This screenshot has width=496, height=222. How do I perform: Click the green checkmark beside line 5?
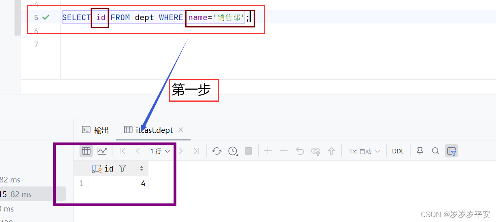click(46, 17)
